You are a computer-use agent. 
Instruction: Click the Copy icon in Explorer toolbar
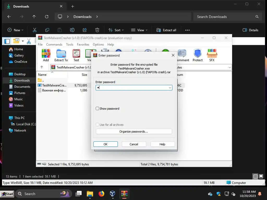click(x=47, y=30)
